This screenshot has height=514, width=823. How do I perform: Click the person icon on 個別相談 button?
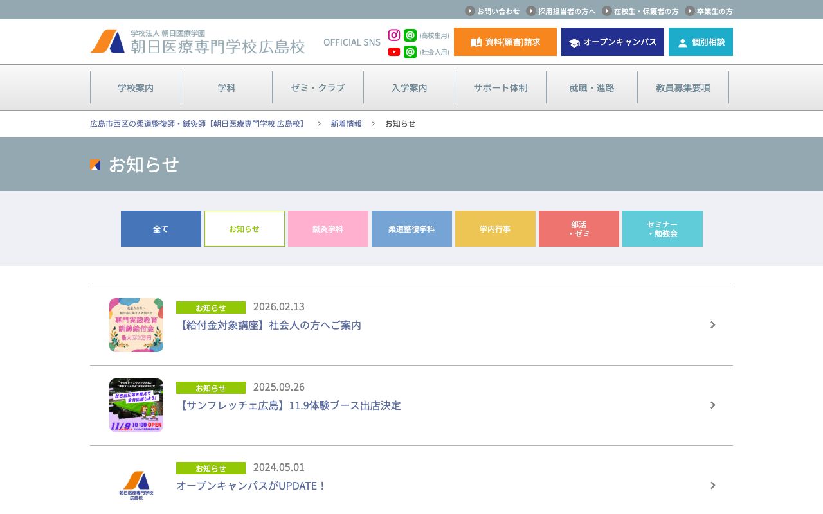pyautogui.click(x=682, y=42)
